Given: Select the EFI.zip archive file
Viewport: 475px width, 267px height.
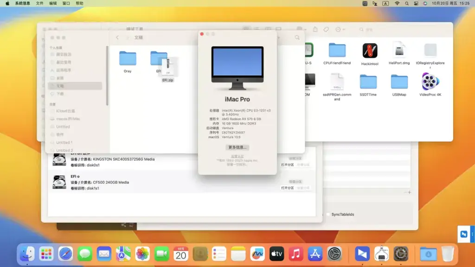Looking at the screenshot, I should [168, 70].
